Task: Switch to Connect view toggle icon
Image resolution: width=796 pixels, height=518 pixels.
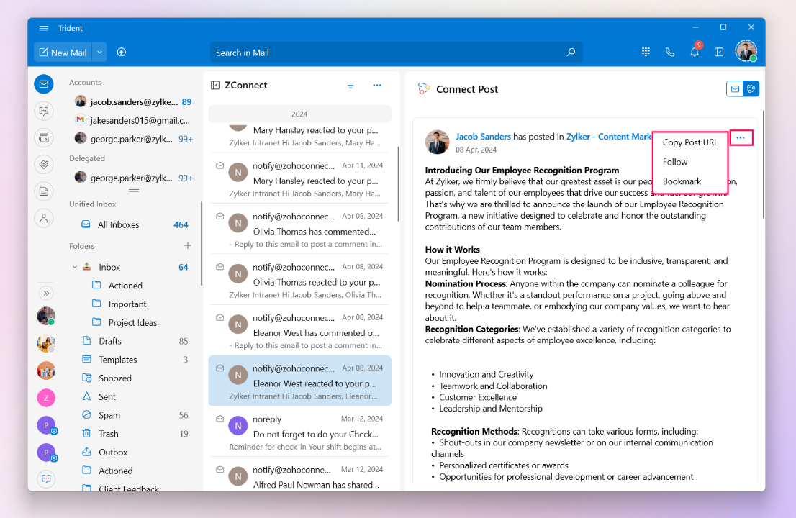Action: pos(751,88)
